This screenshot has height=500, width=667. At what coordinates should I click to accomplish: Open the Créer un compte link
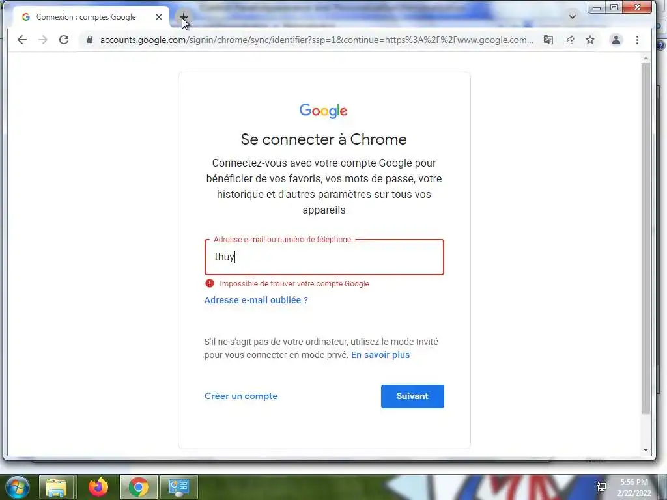(x=241, y=396)
